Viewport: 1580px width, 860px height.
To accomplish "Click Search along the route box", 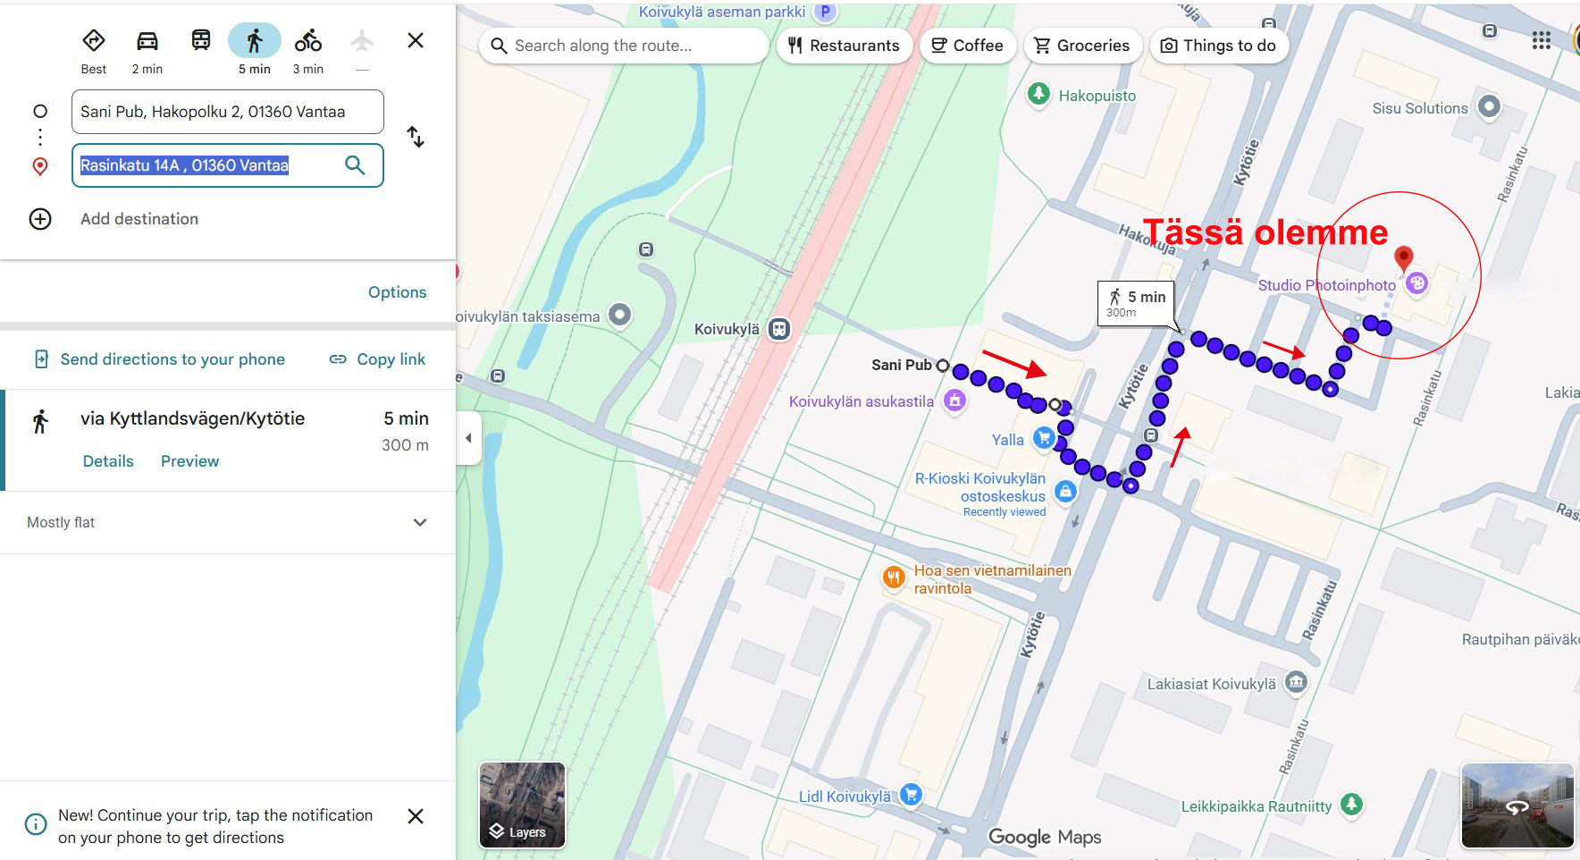I will pyautogui.click(x=624, y=46).
